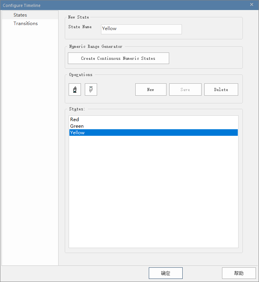Image resolution: width=259 pixels, height=282 pixels.
Task: Select Green in the States list
Action: (x=153, y=126)
